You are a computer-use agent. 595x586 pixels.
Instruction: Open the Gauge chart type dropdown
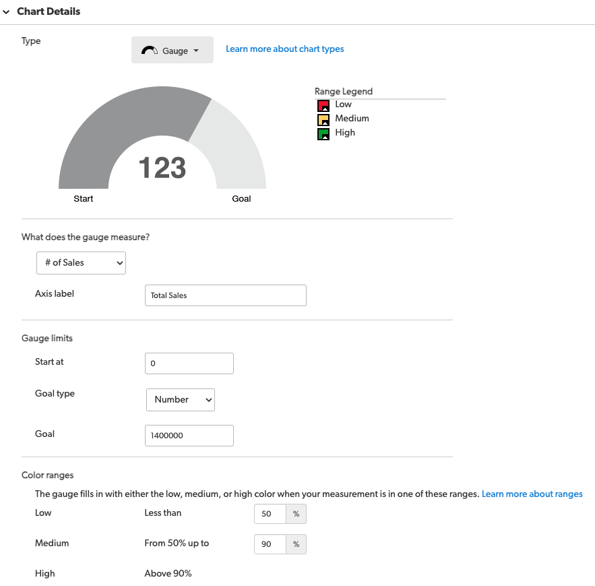(x=173, y=50)
